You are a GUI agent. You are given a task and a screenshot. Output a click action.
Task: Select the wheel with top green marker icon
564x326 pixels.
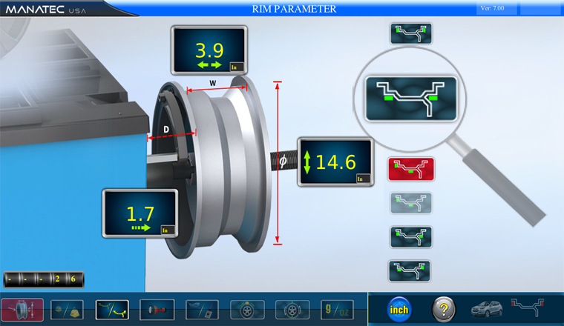point(247,310)
